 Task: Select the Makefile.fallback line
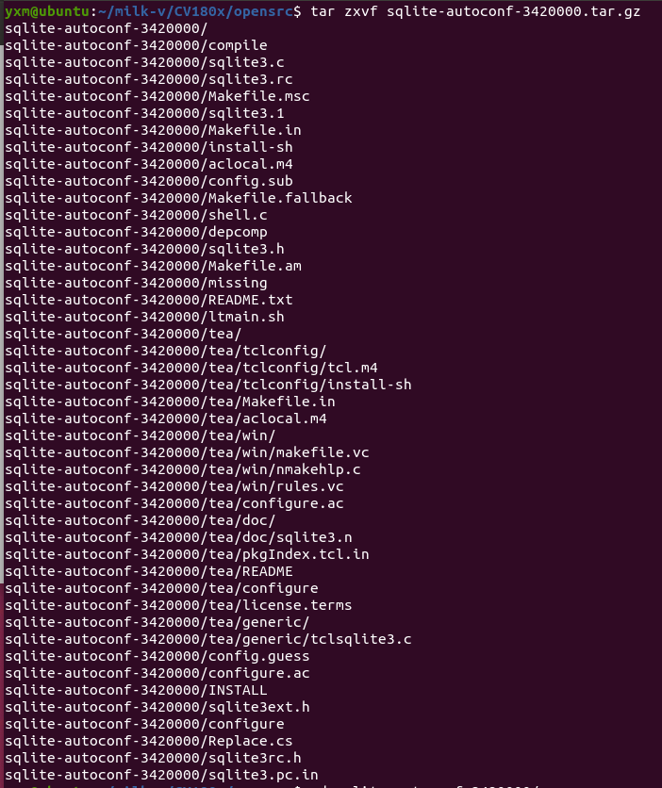coord(178,199)
